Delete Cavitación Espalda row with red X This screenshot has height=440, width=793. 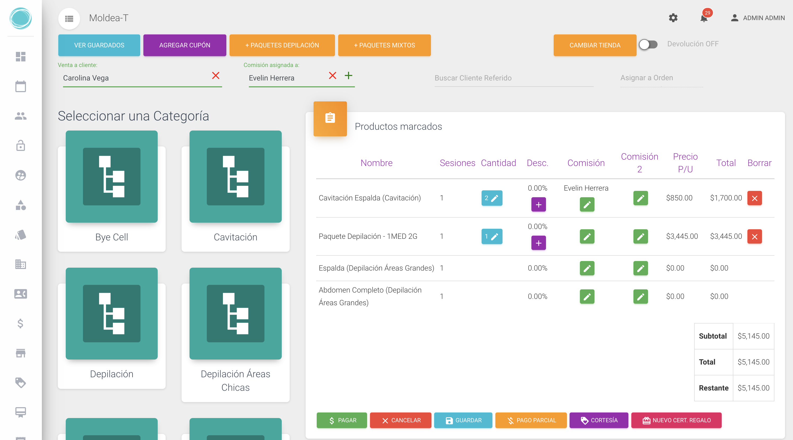tap(754, 198)
